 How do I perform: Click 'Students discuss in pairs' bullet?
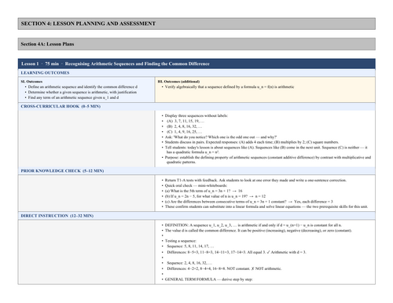pos(252,142)
